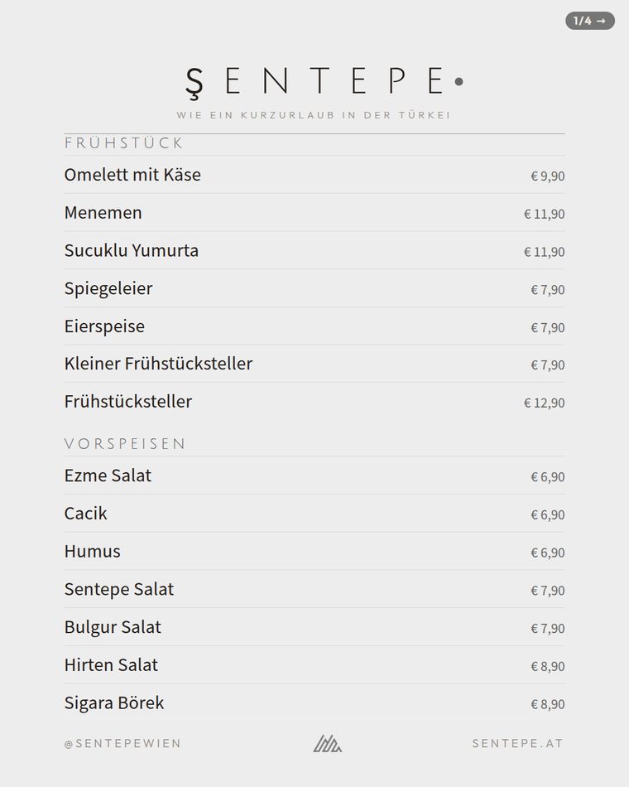Select the Vorspeisen section heading
629x787 pixels.
coord(125,444)
